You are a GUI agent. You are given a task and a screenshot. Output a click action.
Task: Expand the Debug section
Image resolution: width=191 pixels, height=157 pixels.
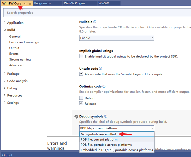[x=5, y=88]
